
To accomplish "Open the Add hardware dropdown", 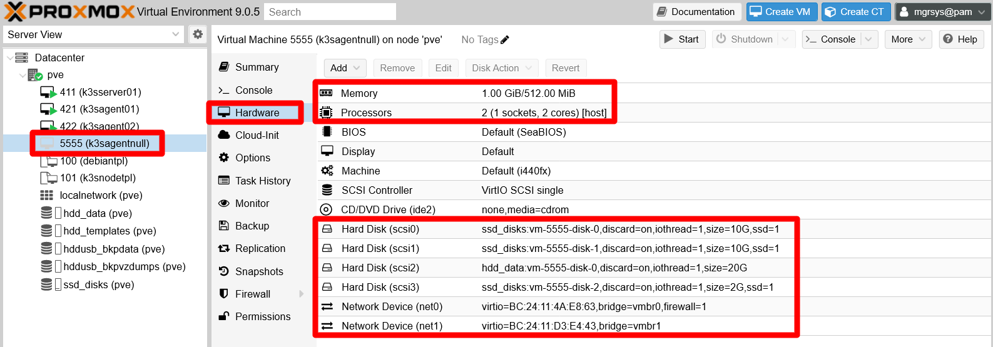I will 345,68.
